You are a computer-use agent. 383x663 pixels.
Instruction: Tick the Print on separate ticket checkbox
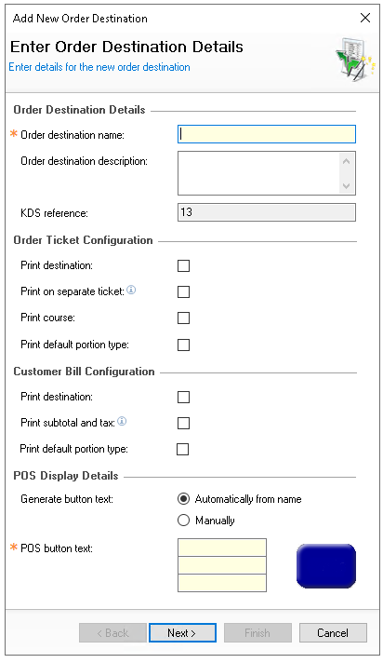tap(183, 291)
